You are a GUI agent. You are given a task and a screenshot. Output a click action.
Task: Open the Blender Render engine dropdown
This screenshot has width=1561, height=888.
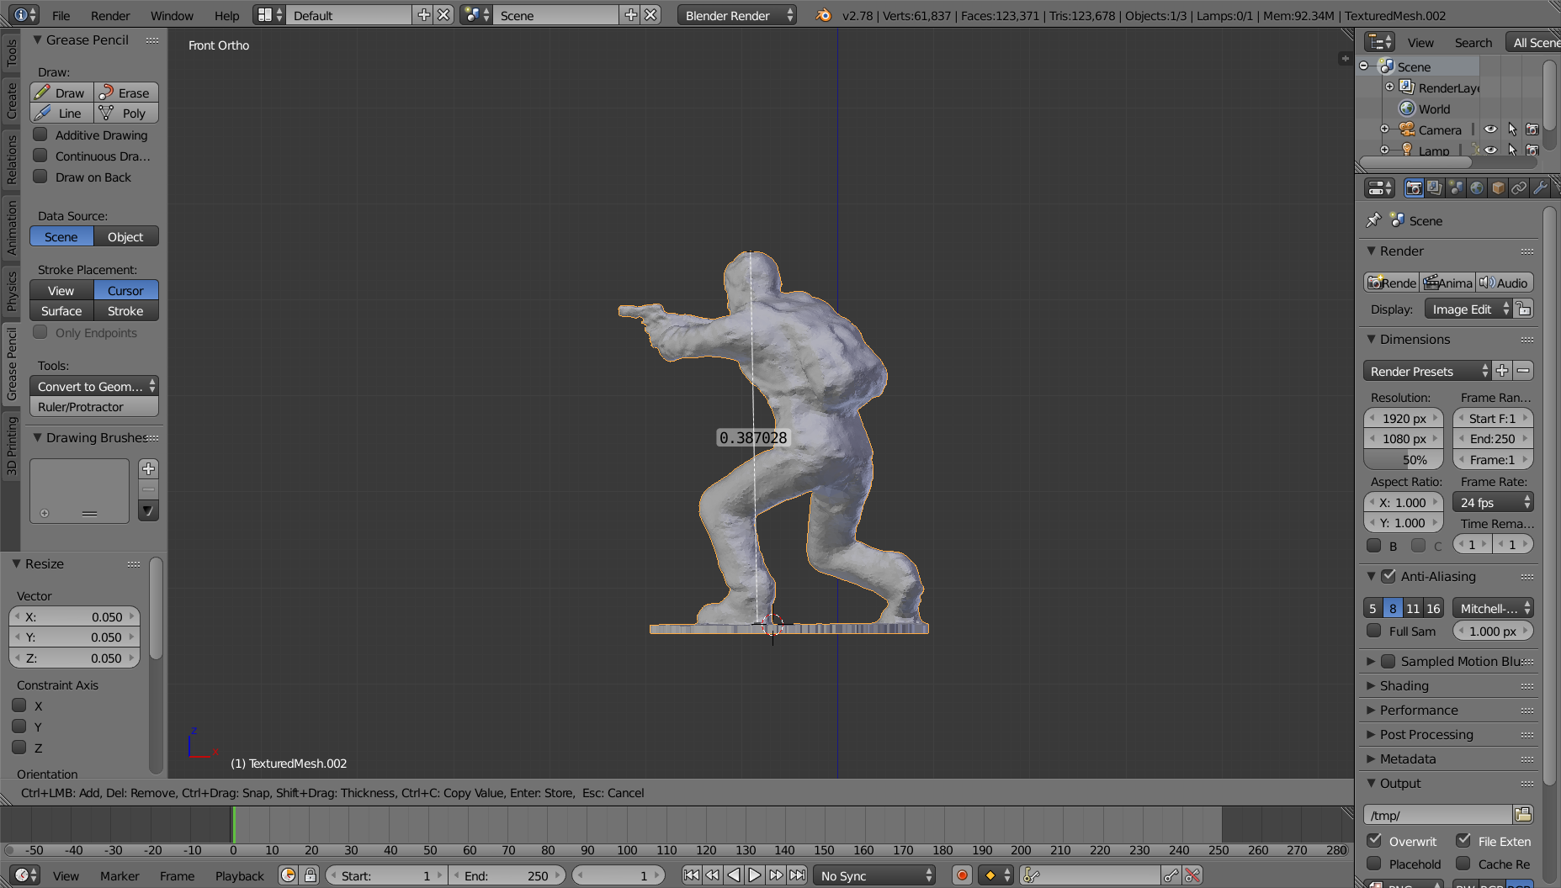(x=737, y=15)
